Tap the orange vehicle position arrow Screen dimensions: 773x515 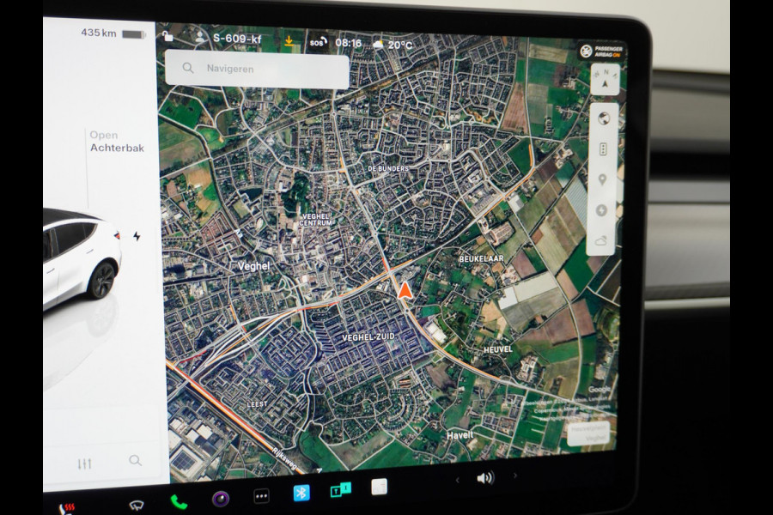click(405, 290)
